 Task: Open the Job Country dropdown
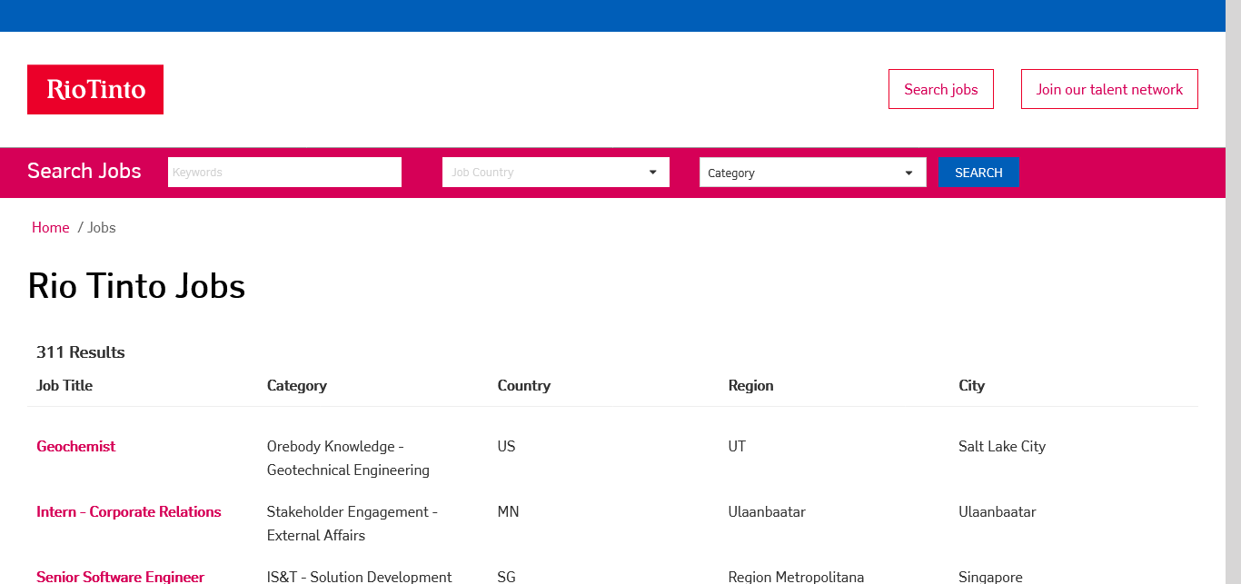tap(554, 173)
